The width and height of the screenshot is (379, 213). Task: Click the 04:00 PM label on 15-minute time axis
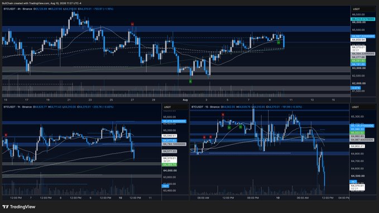click(343, 198)
